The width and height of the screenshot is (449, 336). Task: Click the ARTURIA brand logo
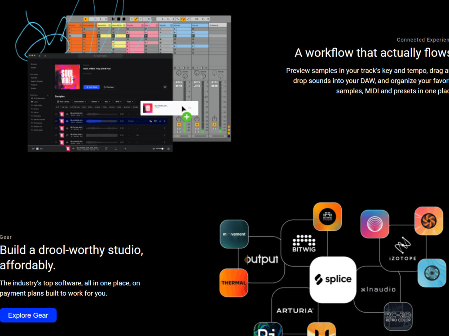(295, 310)
